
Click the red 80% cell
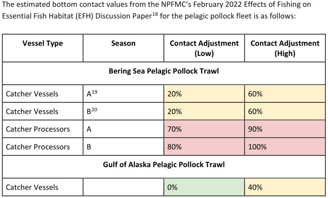[204, 146]
